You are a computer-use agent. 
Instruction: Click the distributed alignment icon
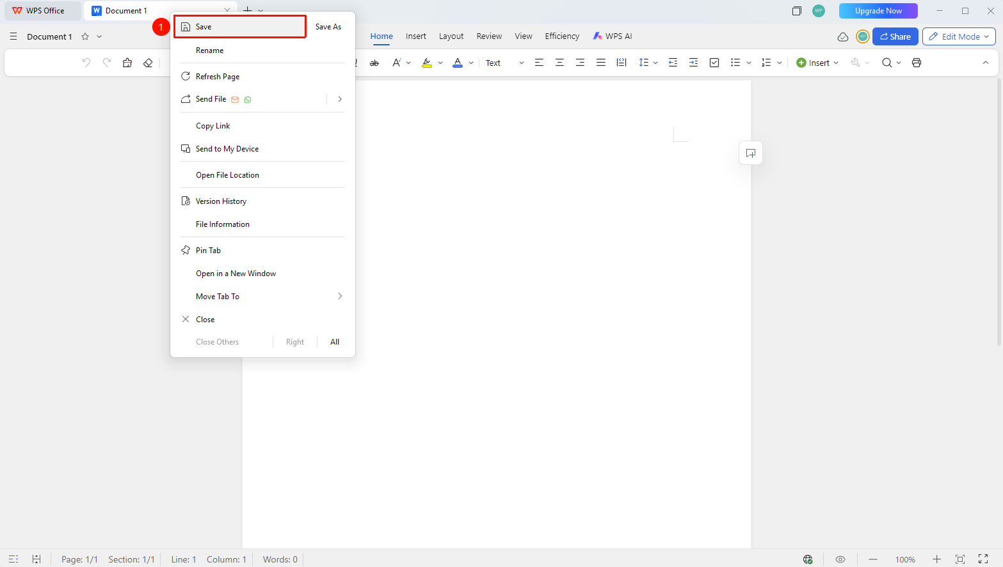click(621, 63)
